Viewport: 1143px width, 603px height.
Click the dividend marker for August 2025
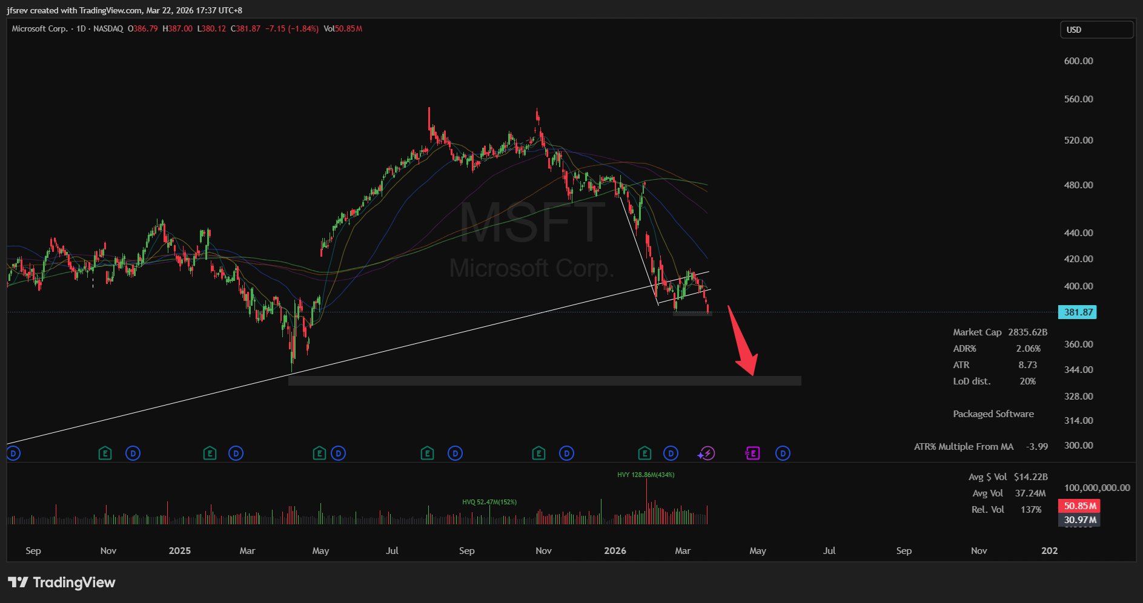click(x=455, y=453)
